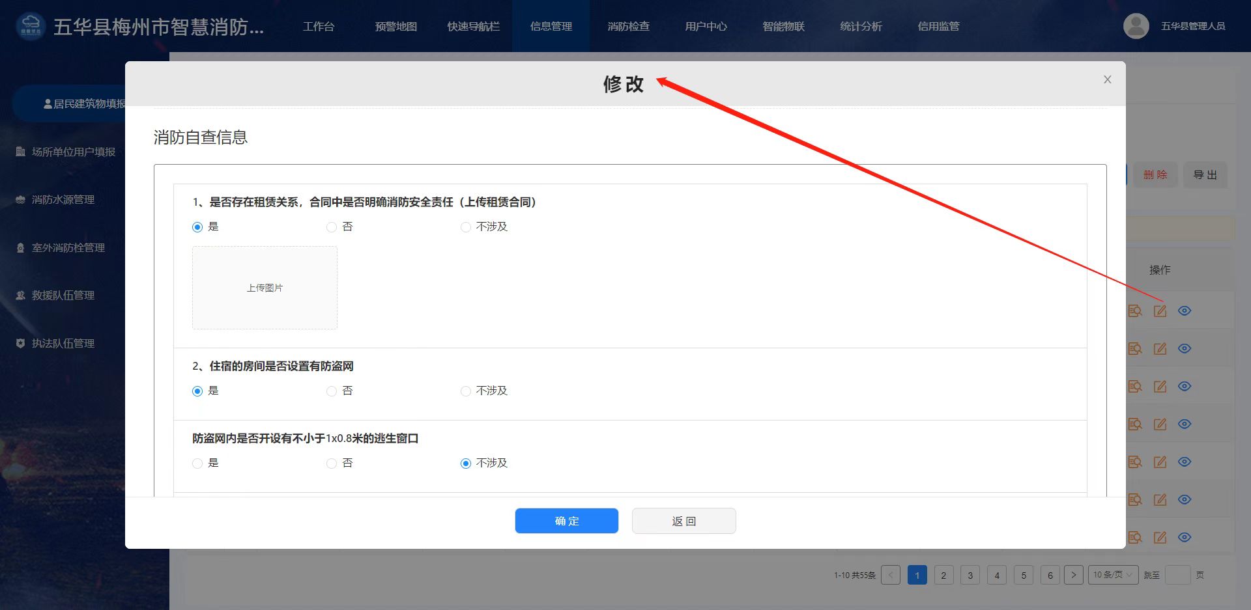Select 不涉及 for 逃生窗口 question
Screen dimensions: 1251x610
(x=465, y=464)
